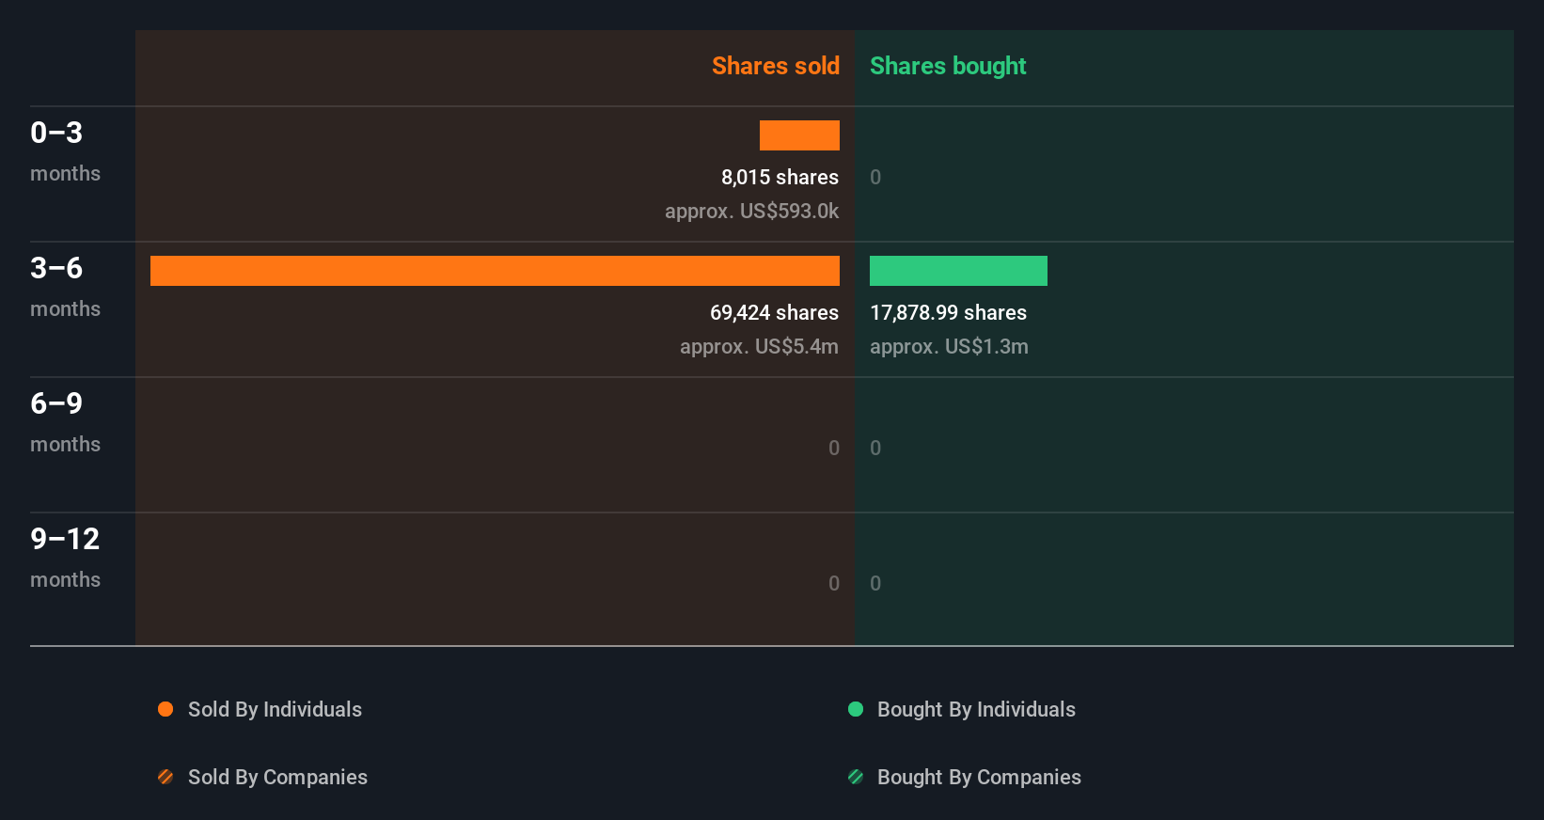Click the sold 0 in 9–12 months row
The image size is (1544, 820).
834,583
